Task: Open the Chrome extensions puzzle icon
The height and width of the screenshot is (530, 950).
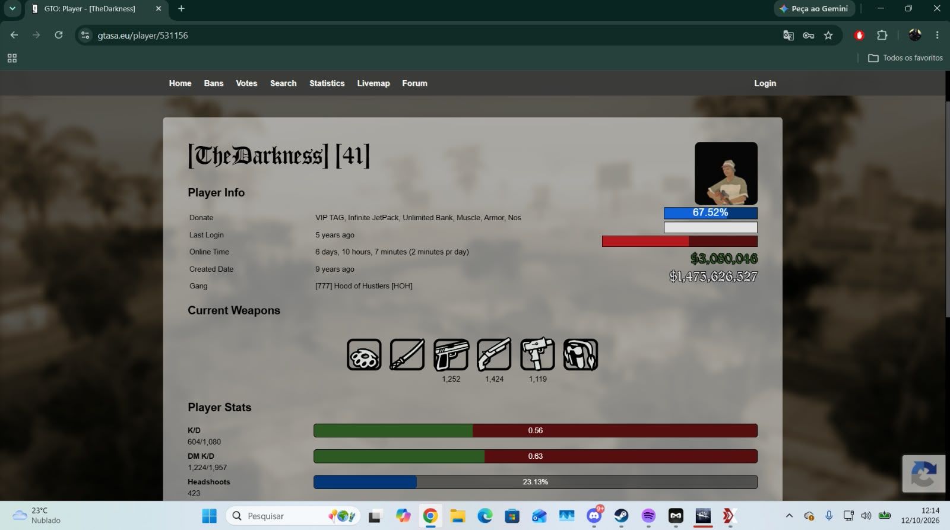Action: [882, 36]
